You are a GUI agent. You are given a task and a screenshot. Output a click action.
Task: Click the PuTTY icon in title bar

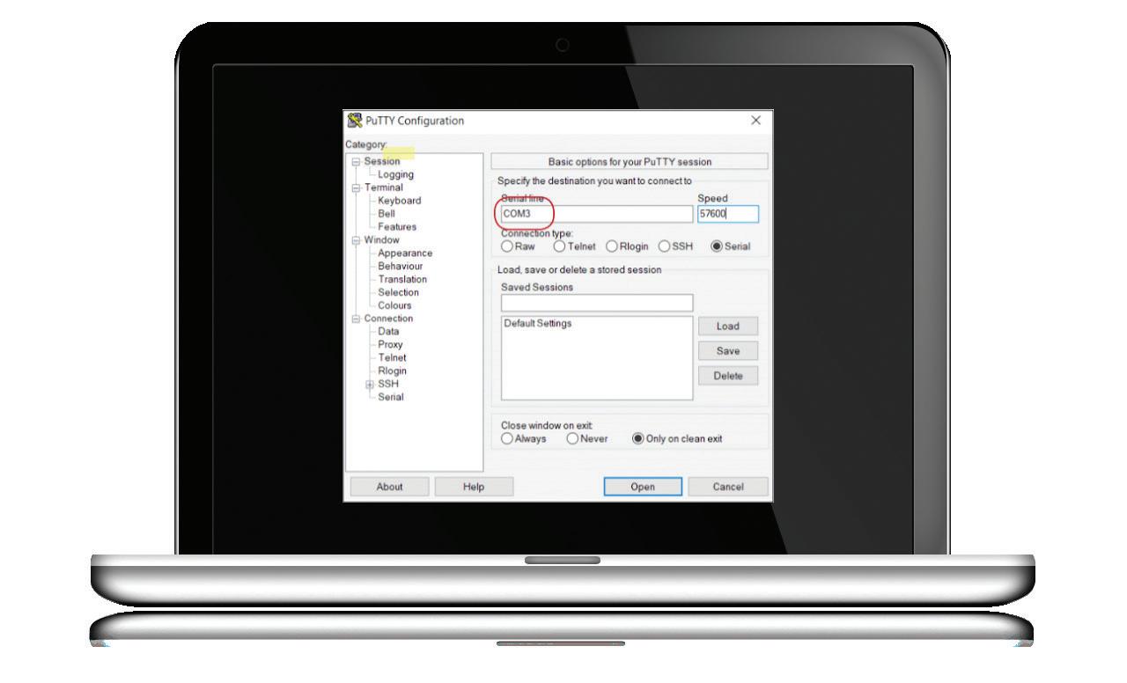tap(355, 121)
